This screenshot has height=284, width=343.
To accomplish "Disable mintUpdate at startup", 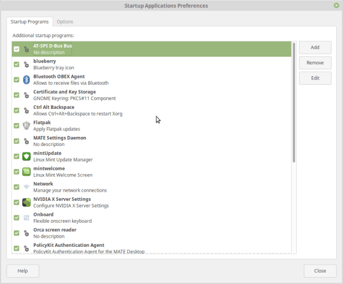I will pyautogui.click(x=17, y=156).
